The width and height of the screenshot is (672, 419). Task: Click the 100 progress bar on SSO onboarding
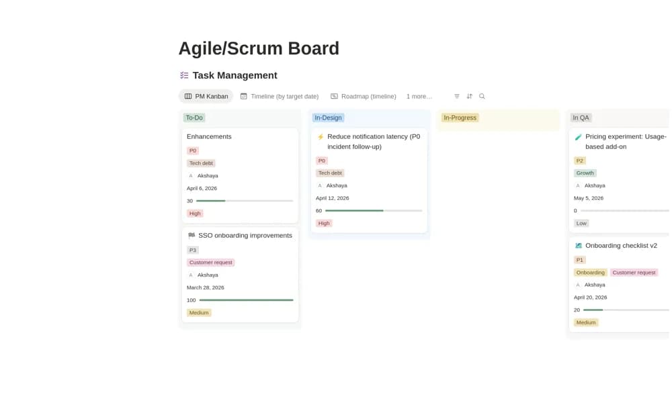246,300
